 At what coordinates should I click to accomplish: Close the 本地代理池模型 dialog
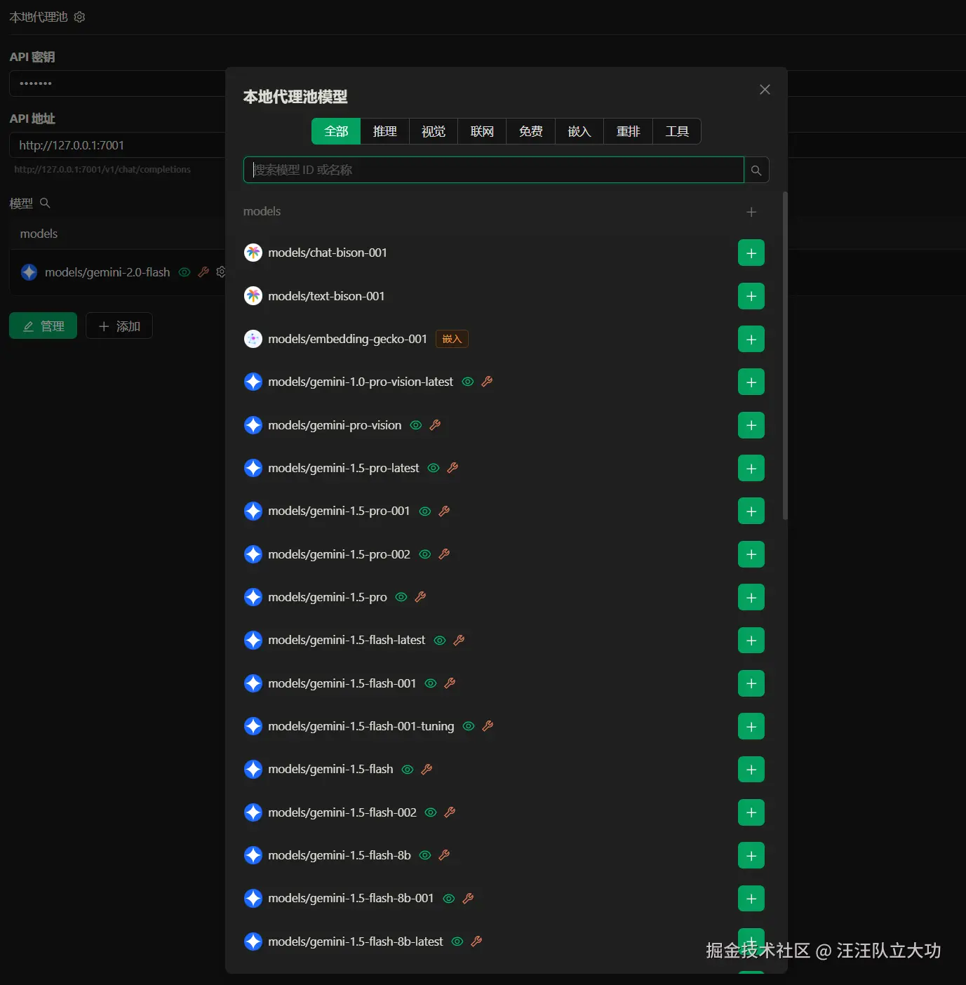pos(765,89)
